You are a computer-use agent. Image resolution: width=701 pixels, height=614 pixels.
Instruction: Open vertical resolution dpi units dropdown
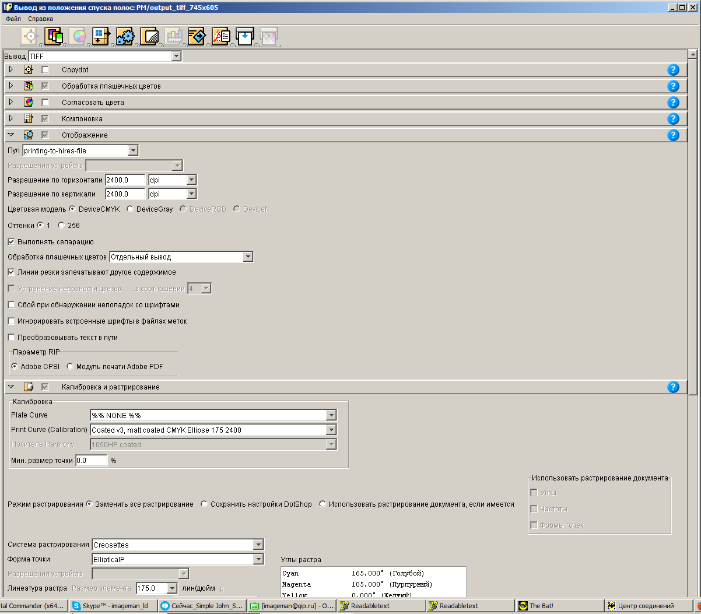pos(191,194)
